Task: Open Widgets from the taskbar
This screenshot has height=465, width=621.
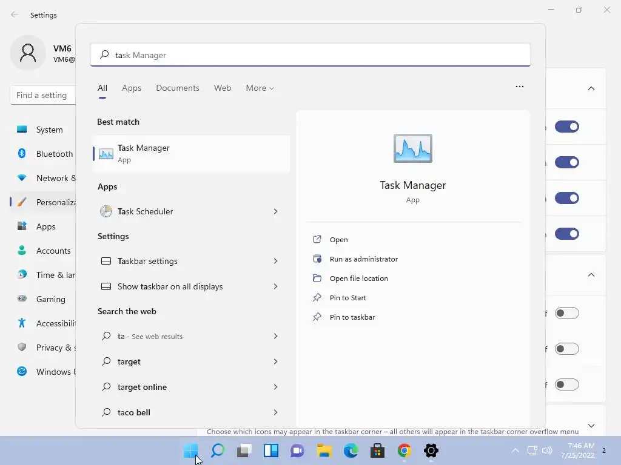Action: coord(271,450)
